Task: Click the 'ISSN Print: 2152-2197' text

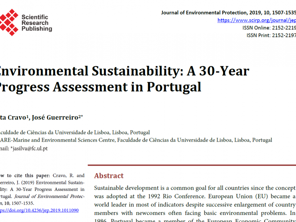Action: tap(271, 35)
